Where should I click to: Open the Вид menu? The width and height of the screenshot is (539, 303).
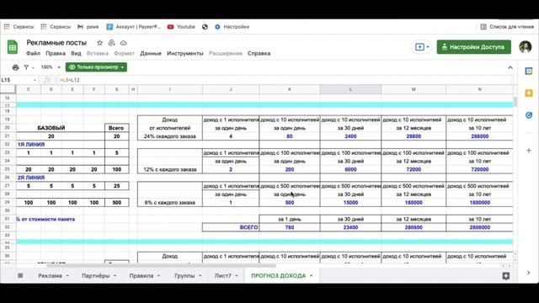[76, 53]
